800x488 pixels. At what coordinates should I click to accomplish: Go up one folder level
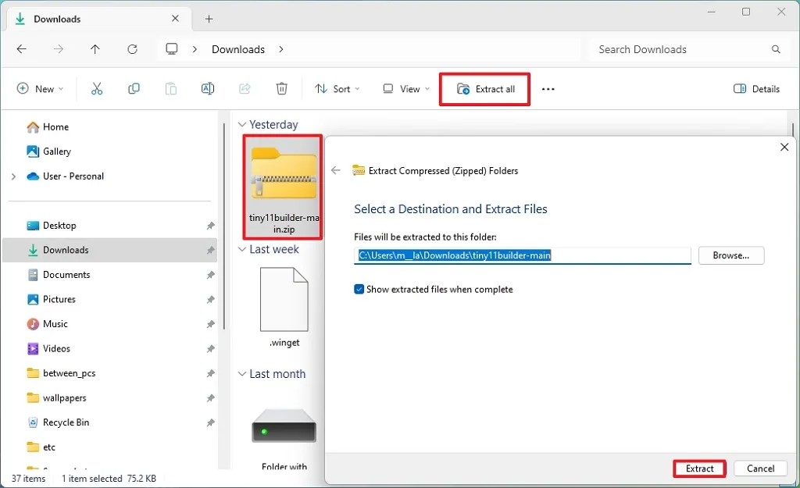coord(95,48)
